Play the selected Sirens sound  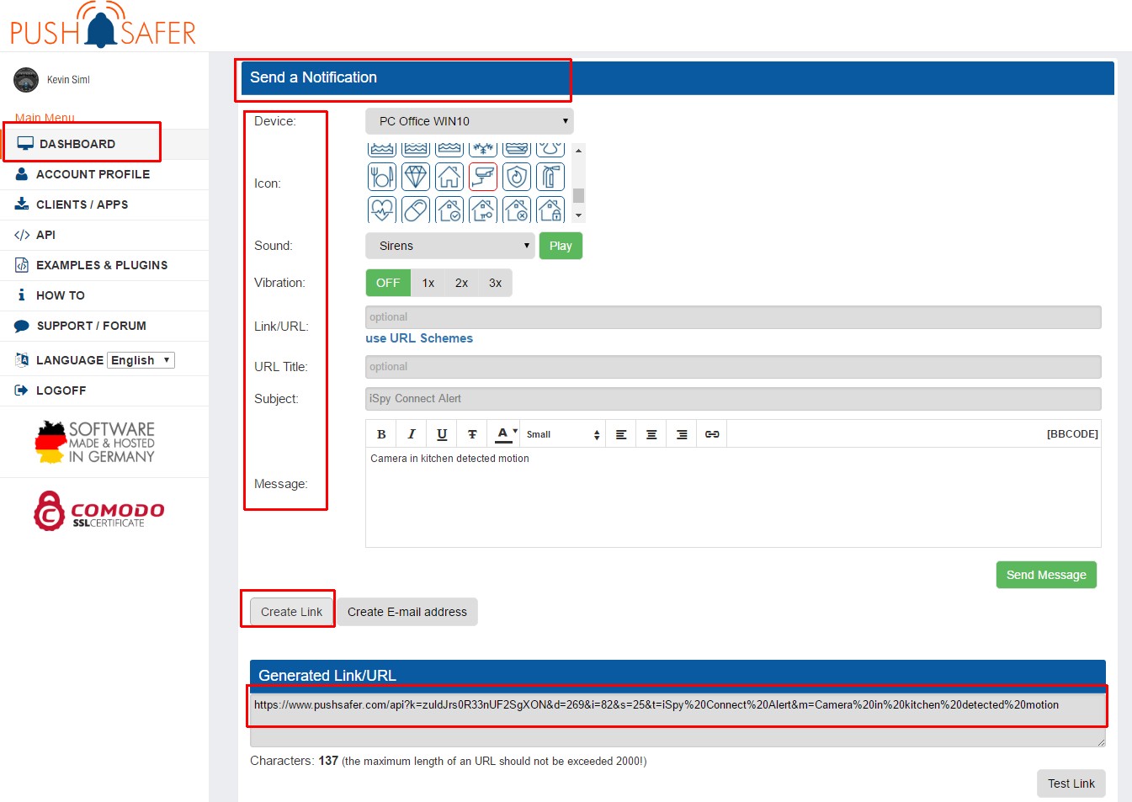pos(561,246)
